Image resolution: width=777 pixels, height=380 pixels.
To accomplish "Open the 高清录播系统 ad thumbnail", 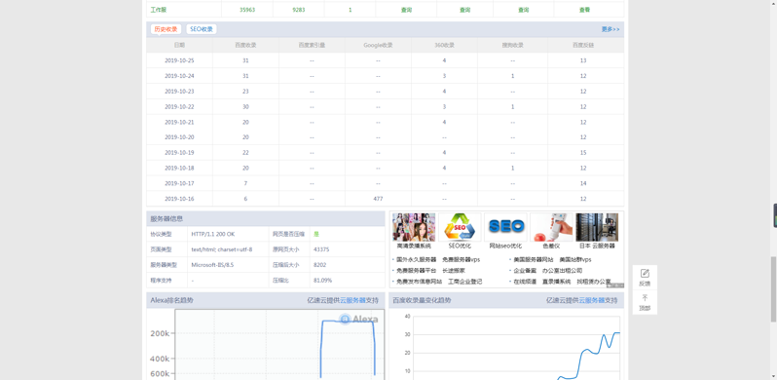I will click(414, 227).
